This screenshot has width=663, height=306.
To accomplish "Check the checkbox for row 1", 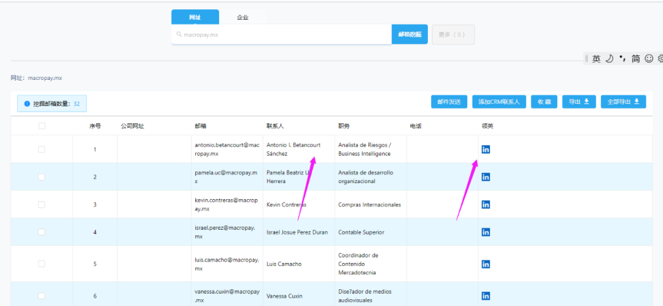I will click(42, 149).
